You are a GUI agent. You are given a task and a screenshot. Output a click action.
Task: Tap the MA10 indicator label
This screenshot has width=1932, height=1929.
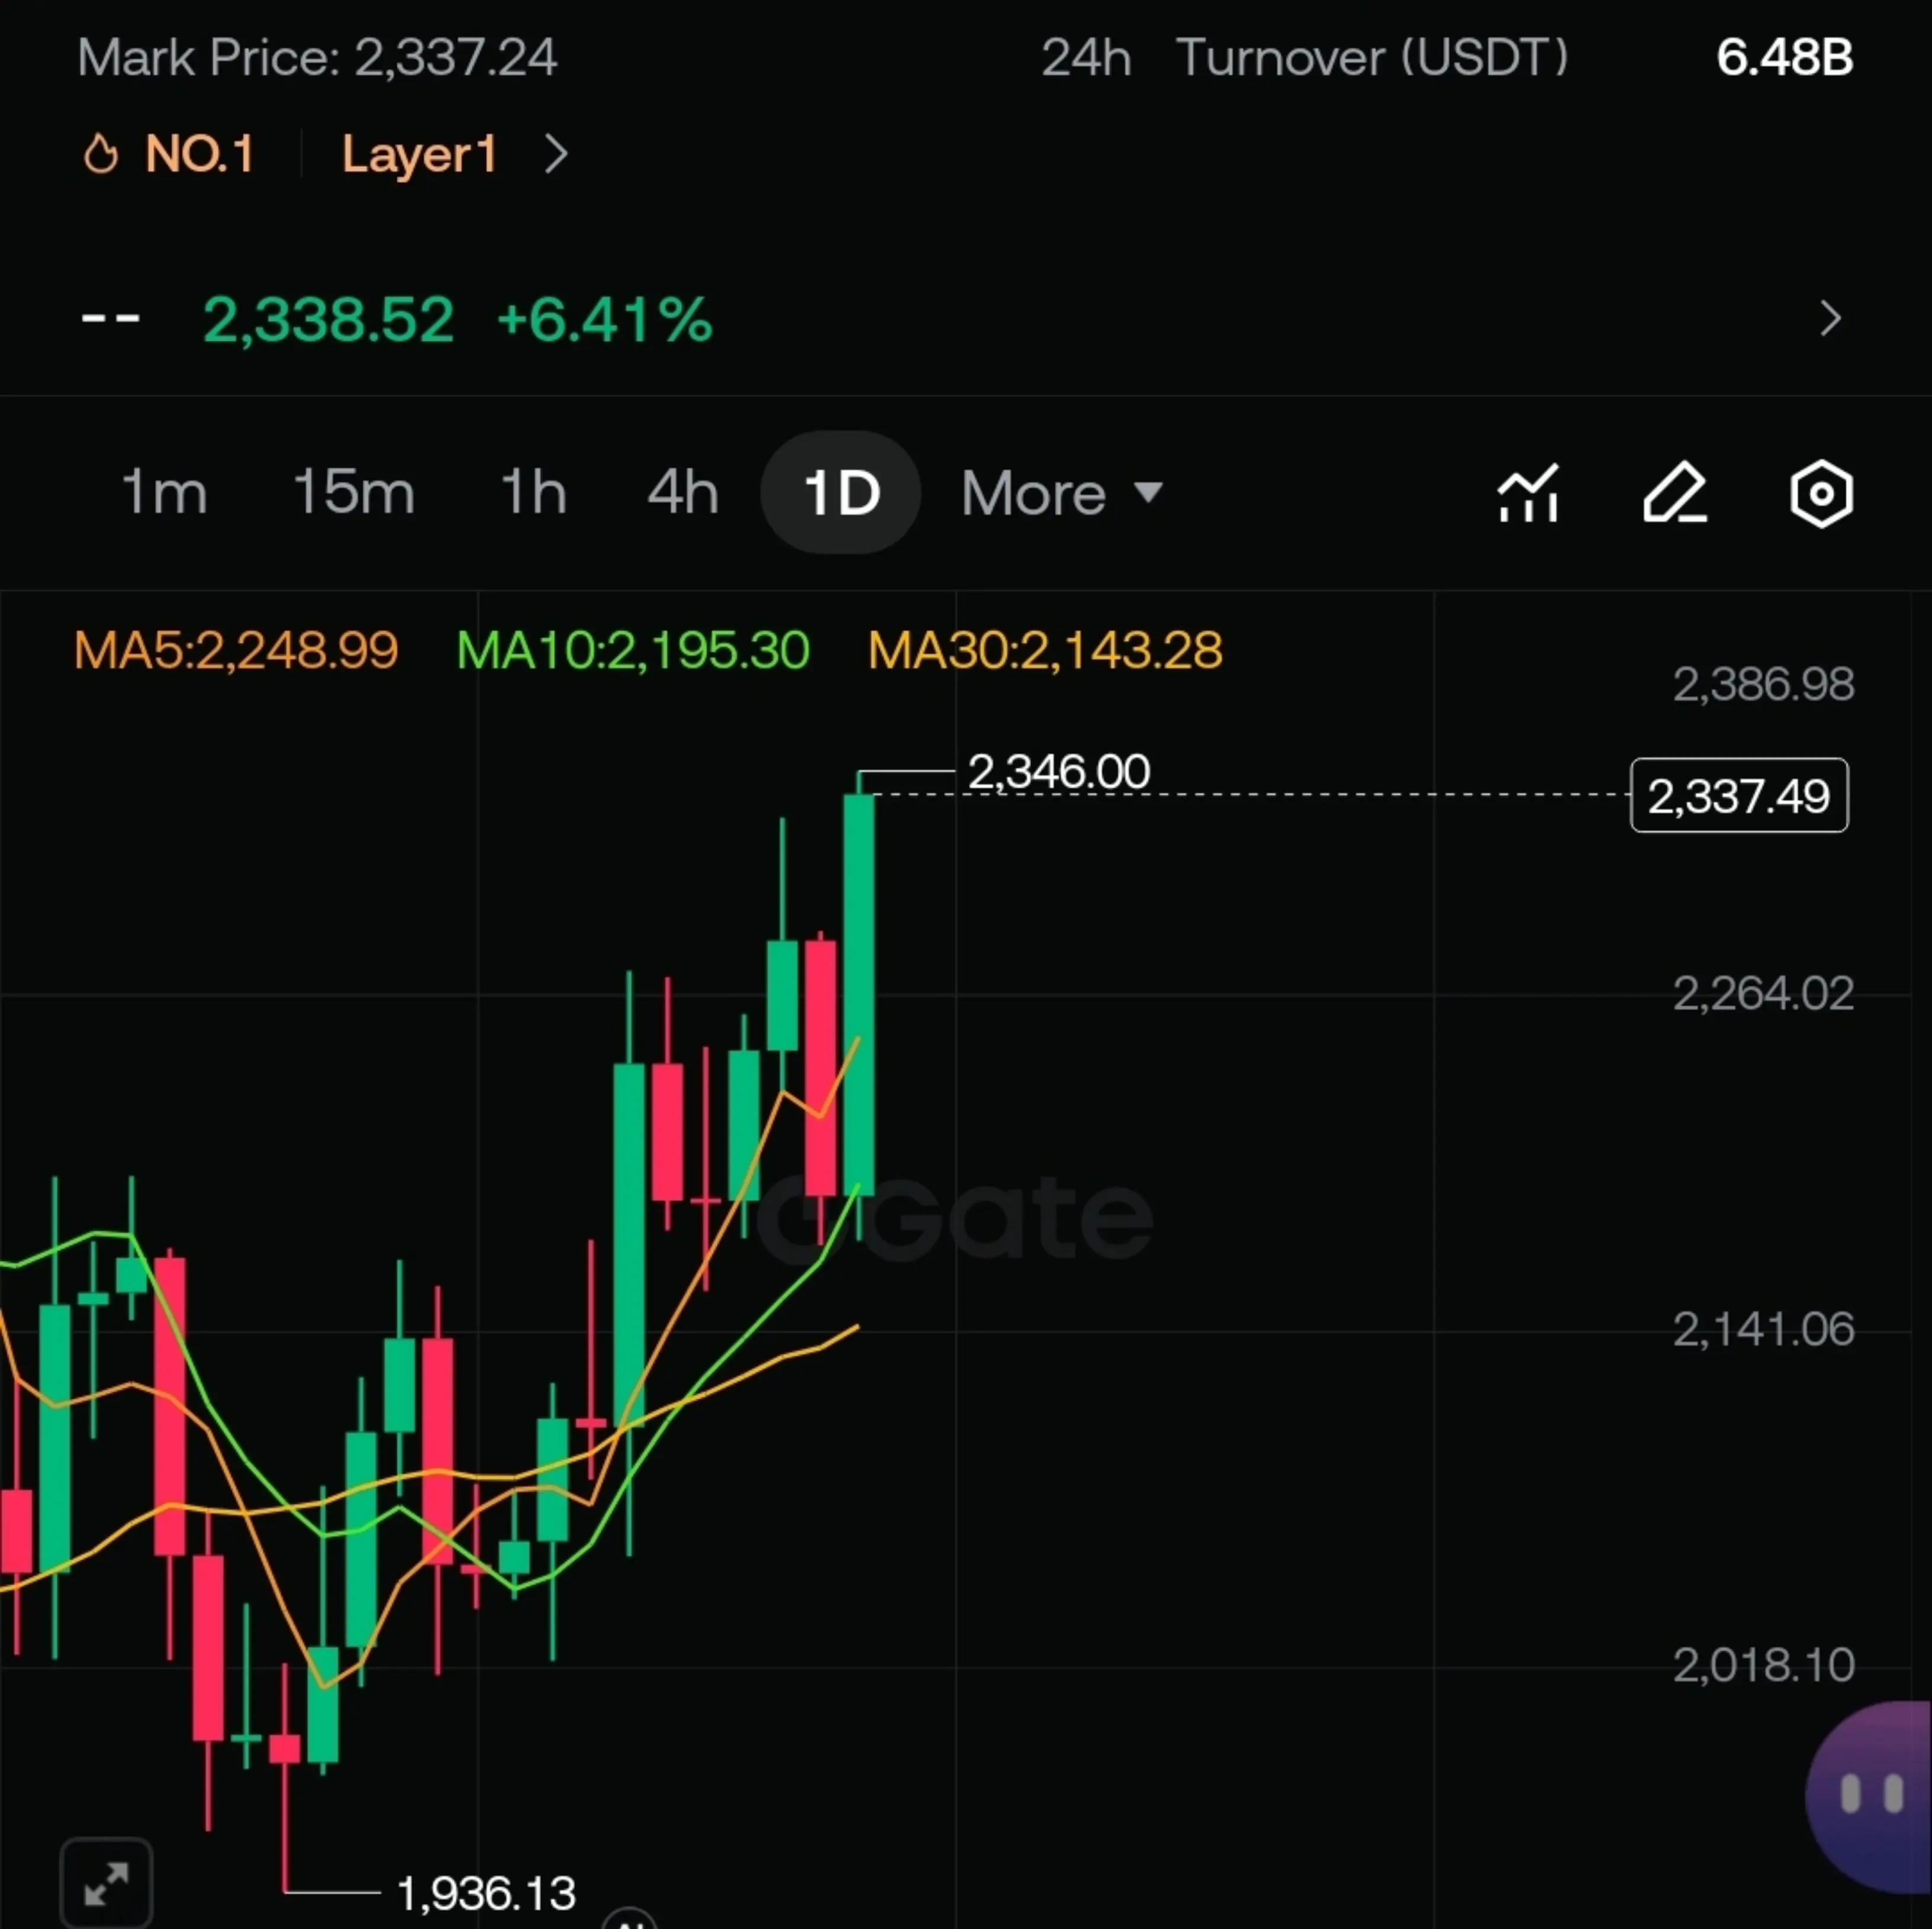(632, 651)
